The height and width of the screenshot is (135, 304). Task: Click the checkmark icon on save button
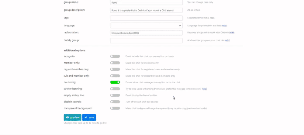pyautogui.click(x=86, y=117)
